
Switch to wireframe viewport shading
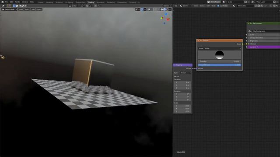click(x=159, y=10)
